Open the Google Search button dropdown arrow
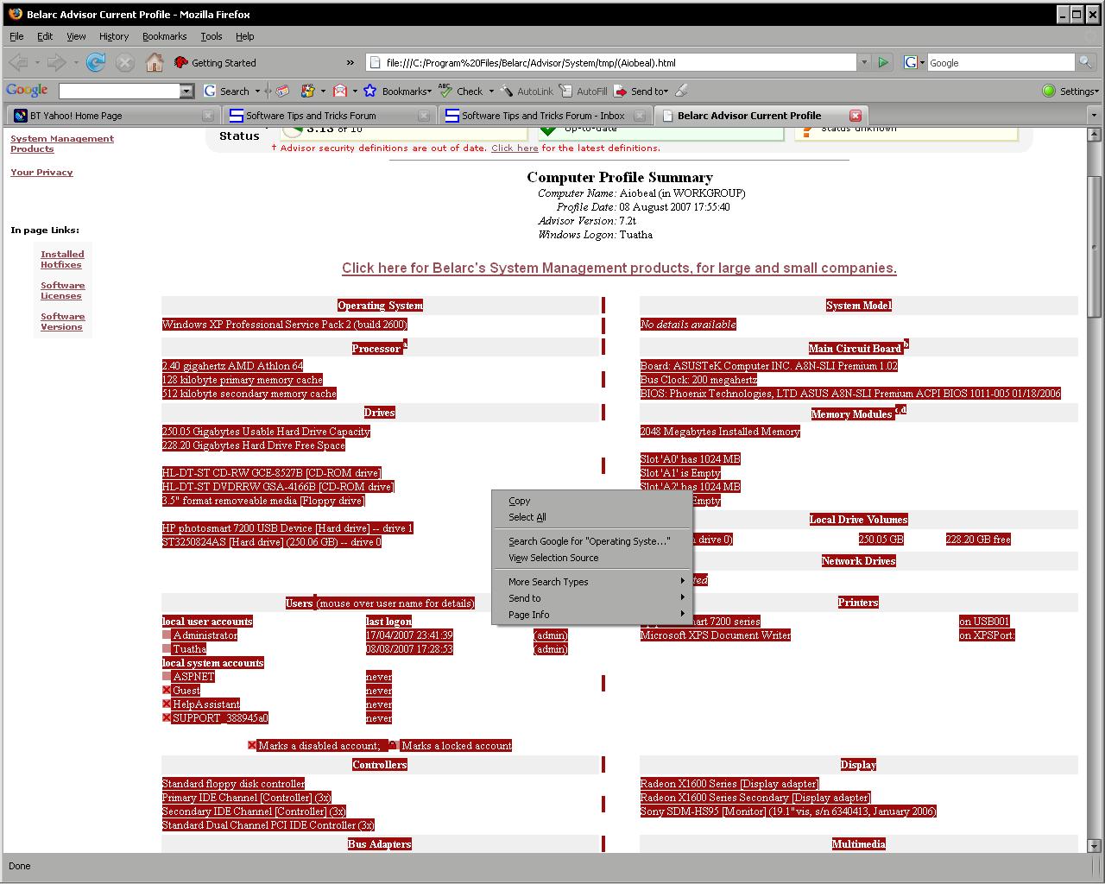This screenshot has width=1105, height=884. (257, 91)
